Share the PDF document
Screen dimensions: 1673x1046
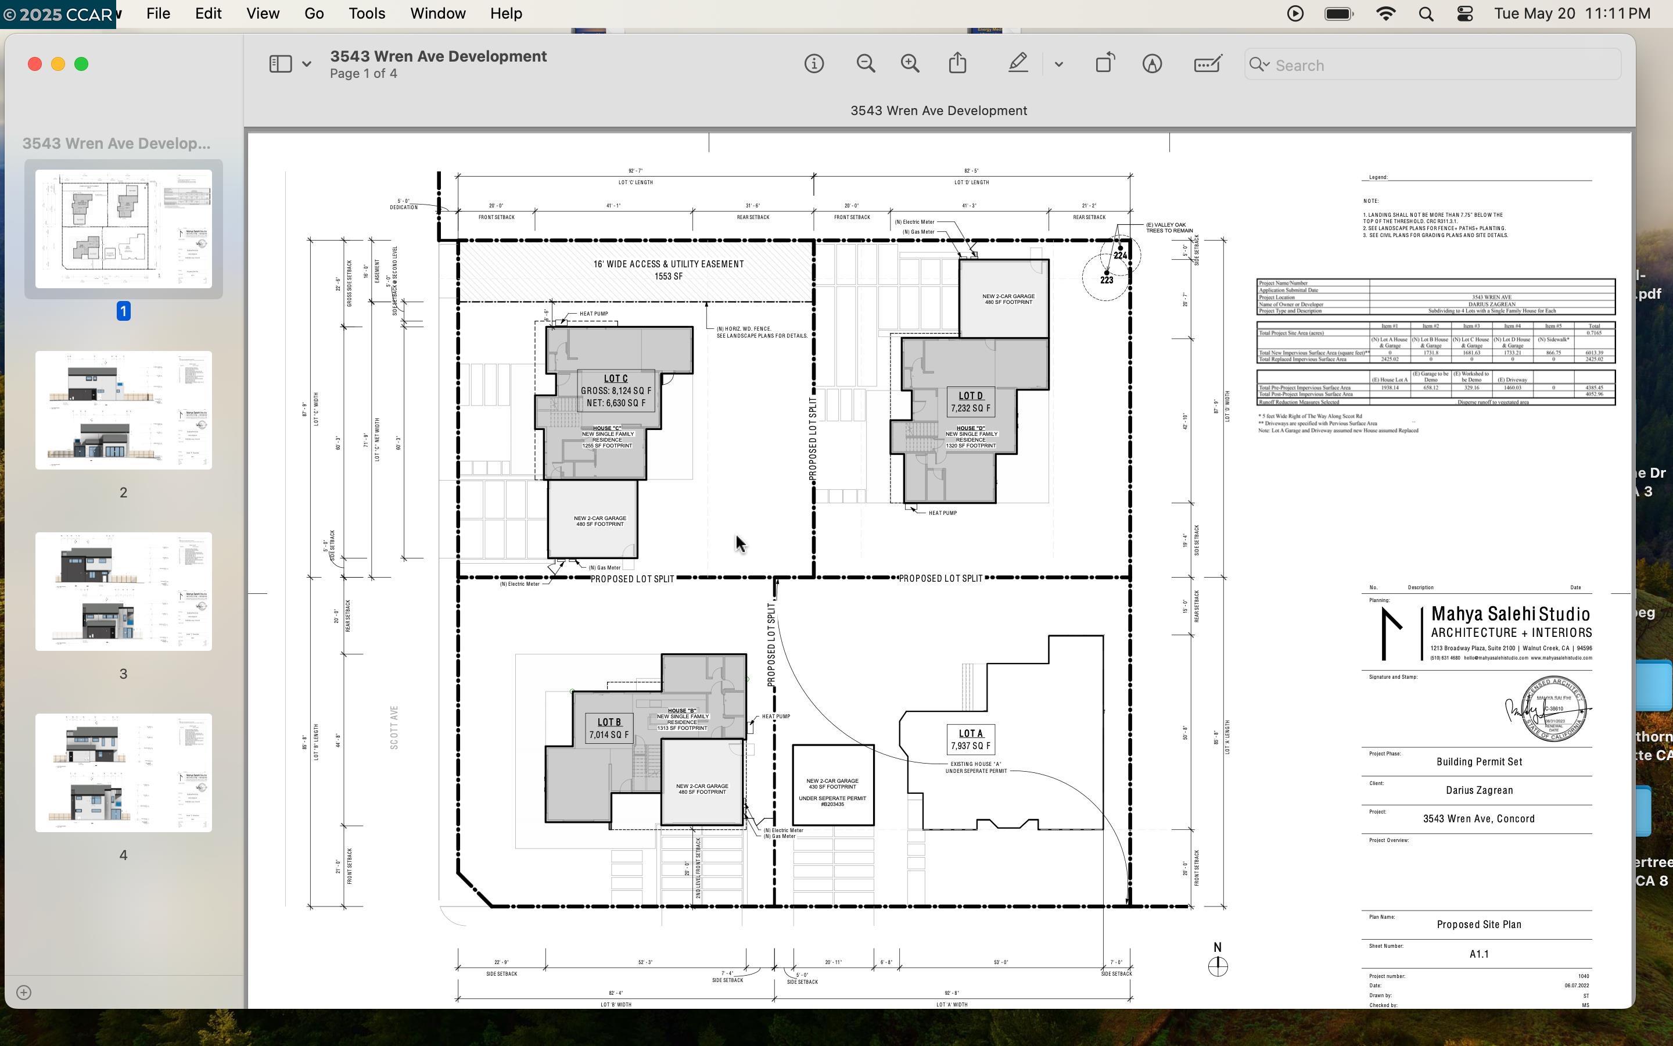tap(957, 63)
